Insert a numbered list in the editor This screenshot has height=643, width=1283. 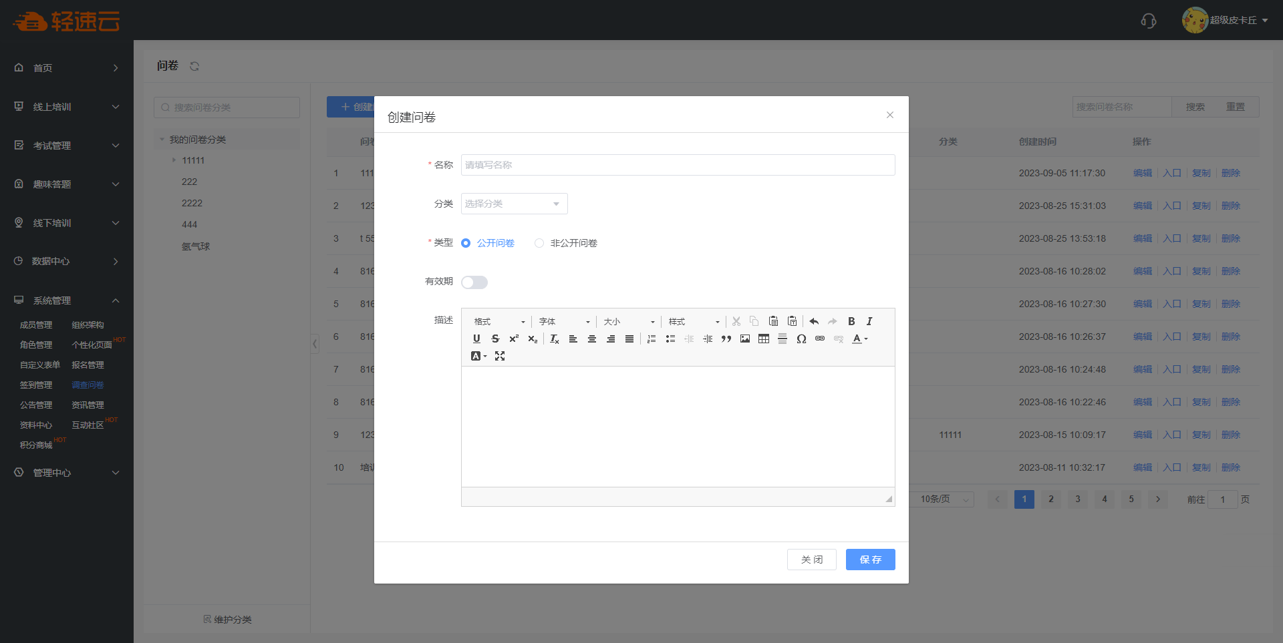click(x=652, y=339)
